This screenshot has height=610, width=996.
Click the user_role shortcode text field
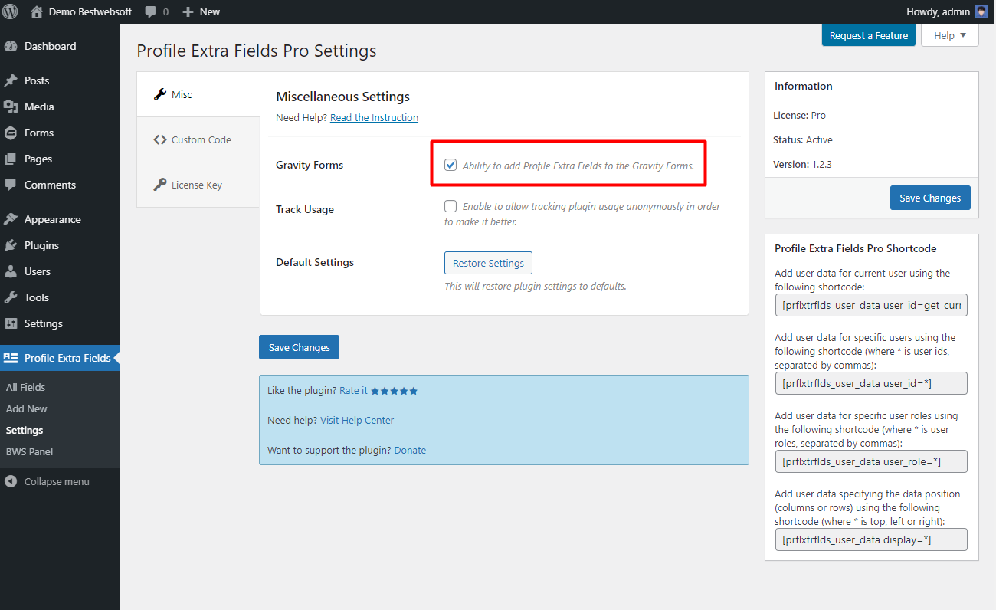click(871, 461)
